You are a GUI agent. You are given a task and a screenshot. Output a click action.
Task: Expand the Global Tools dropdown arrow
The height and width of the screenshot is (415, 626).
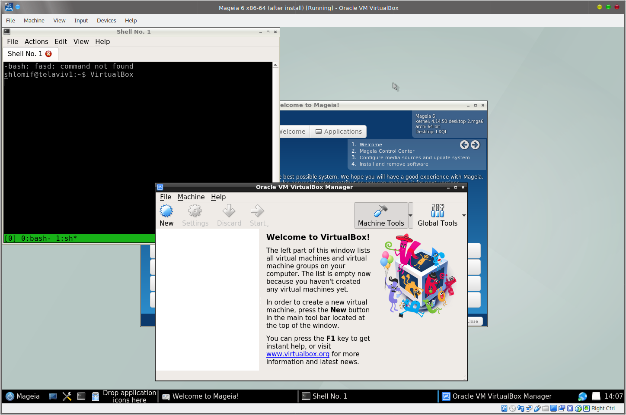tap(464, 215)
